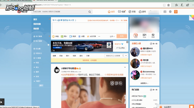This screenshot has width=194, height=108.
Task: Open the 163 following count
Action: [x=136, y=36]
